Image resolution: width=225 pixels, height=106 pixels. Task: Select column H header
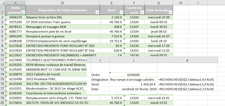181,3
